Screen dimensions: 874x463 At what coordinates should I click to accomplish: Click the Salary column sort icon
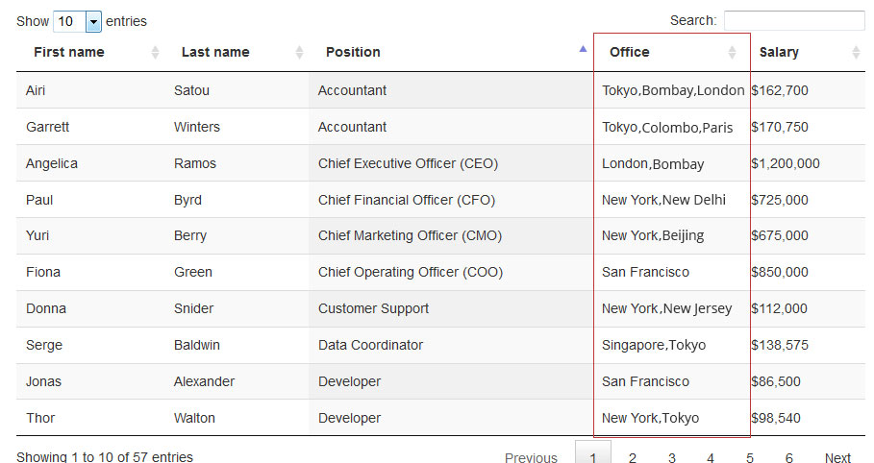[856, 52]
